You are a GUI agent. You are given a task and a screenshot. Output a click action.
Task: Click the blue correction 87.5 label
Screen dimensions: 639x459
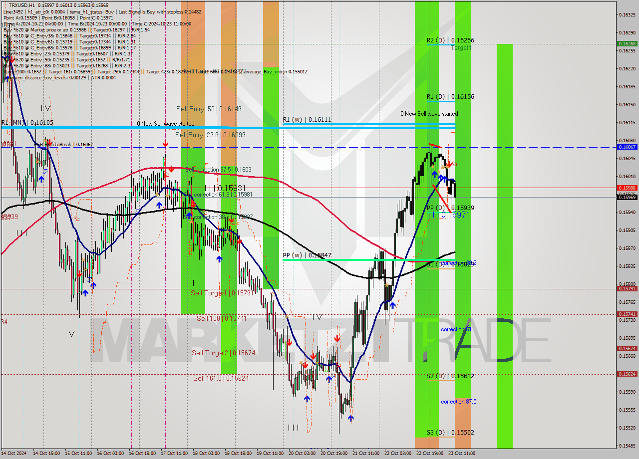pyautogui.click(x=458, y=402)
